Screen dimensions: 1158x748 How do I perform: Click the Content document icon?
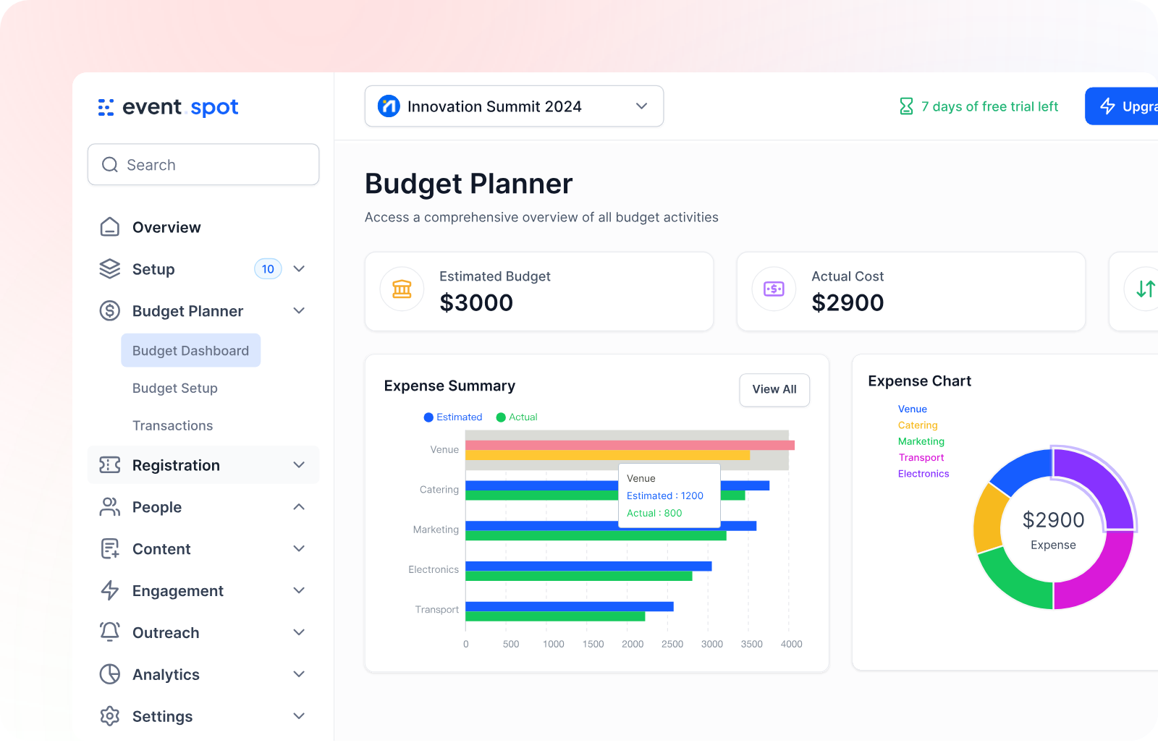[x=109, y=549]
